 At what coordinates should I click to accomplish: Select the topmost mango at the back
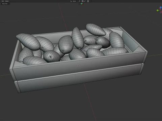pos(96,30)
